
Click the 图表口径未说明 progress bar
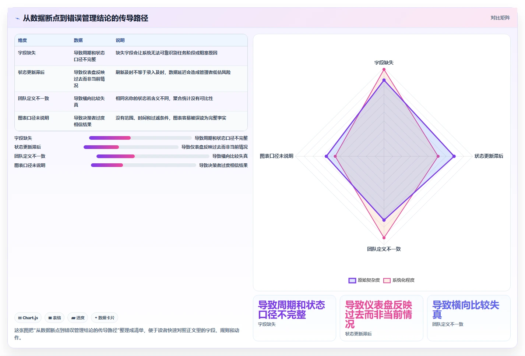pyautogui.click(x=144, y=165)
